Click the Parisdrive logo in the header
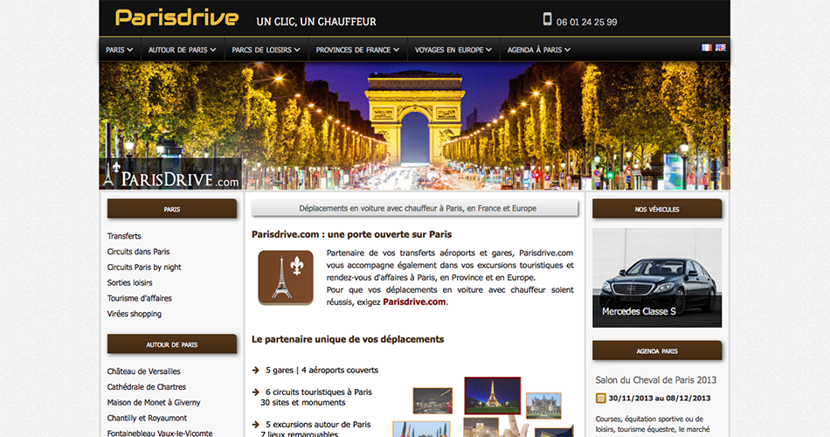This screenshot has width=830, height=437. coord(176,18)
